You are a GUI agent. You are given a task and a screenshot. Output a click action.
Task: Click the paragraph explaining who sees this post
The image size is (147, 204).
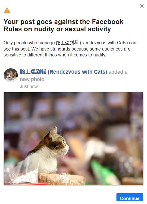coord(70,49)
